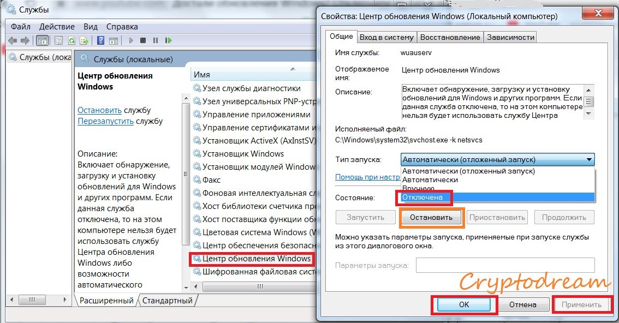This screenshot has height=323, width=619.
Task: Select Цветовая система Windows row
Action: point(253,232)
